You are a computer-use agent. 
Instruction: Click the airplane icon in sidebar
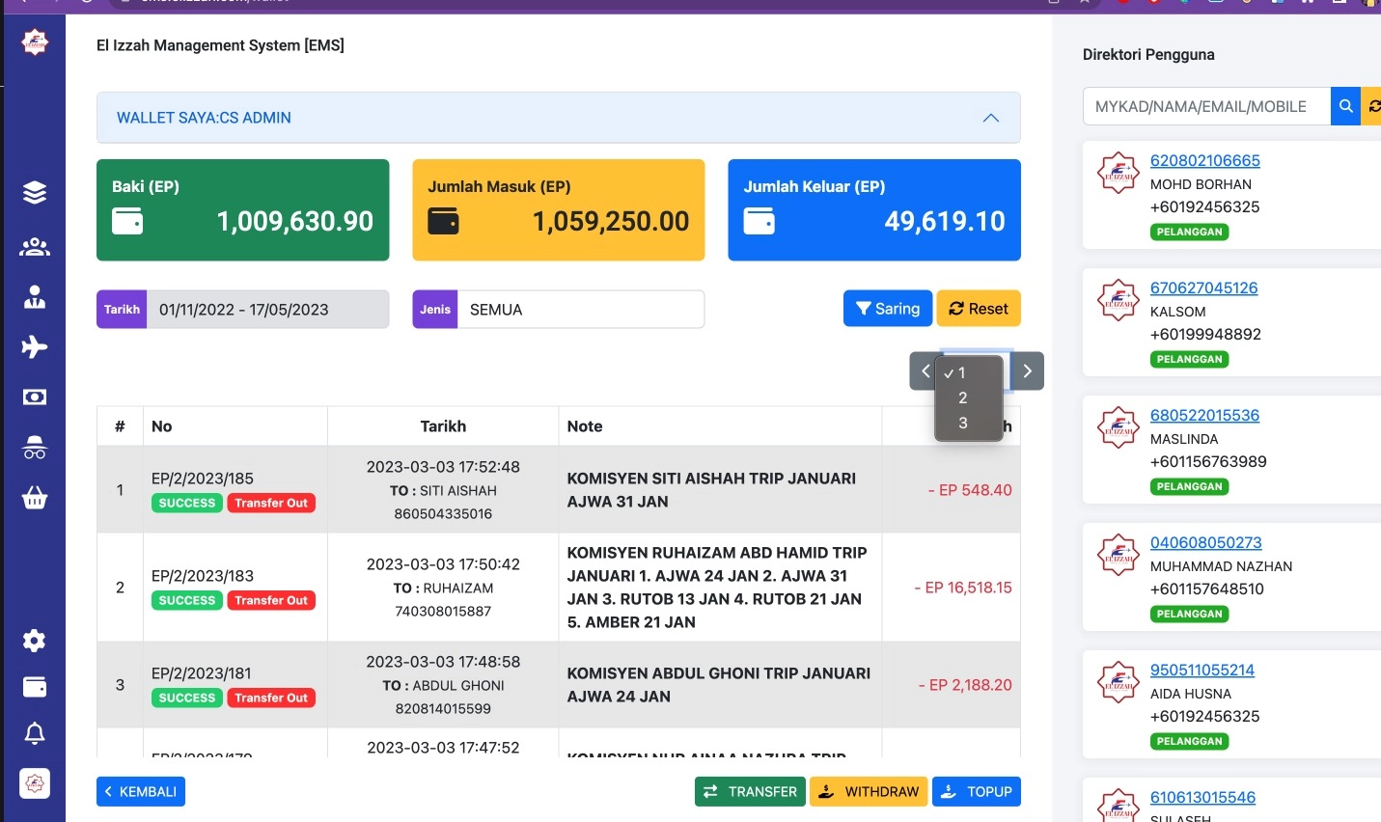point(35,347)
